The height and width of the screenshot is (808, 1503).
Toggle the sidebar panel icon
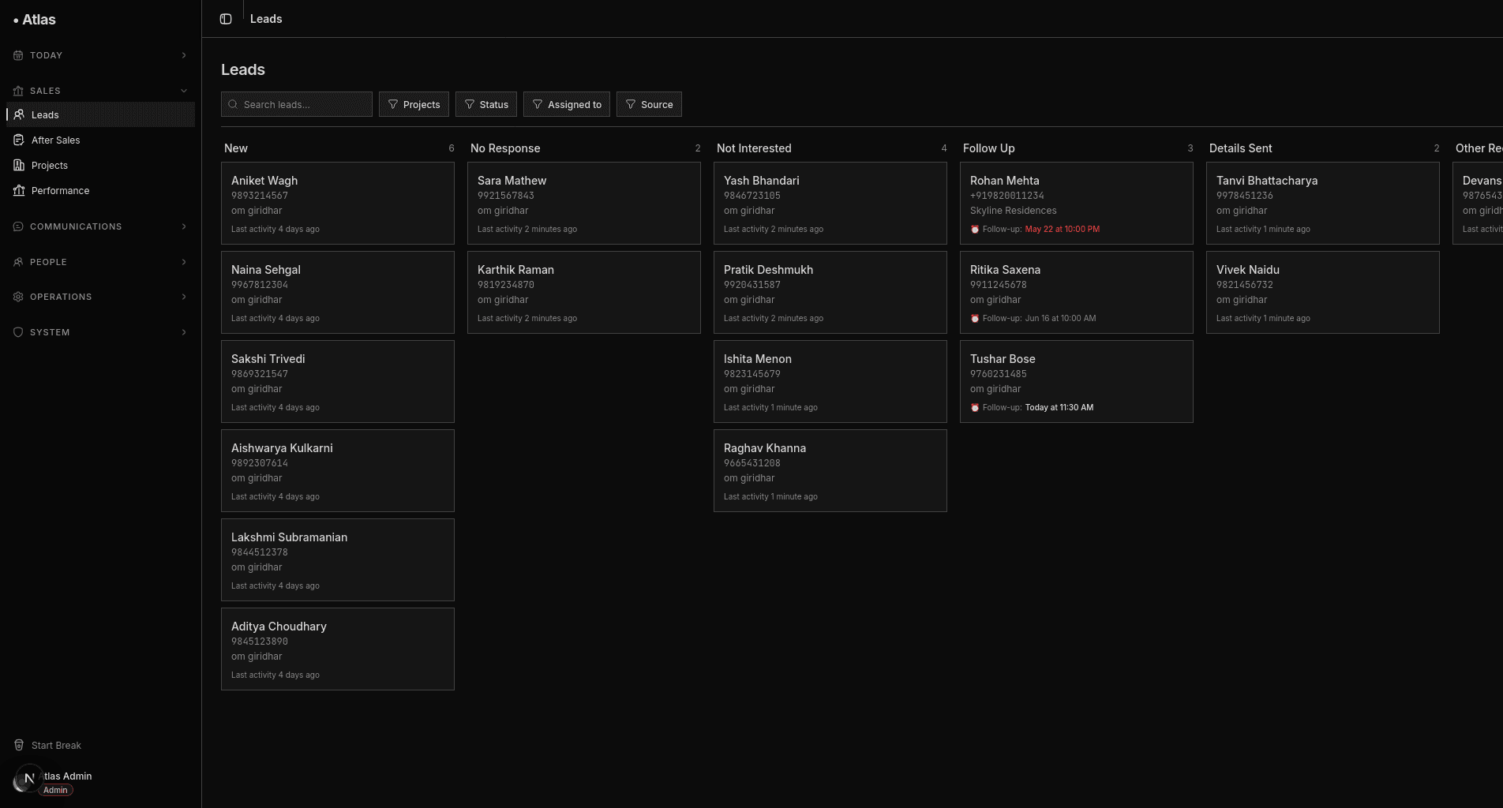[226, 19]
